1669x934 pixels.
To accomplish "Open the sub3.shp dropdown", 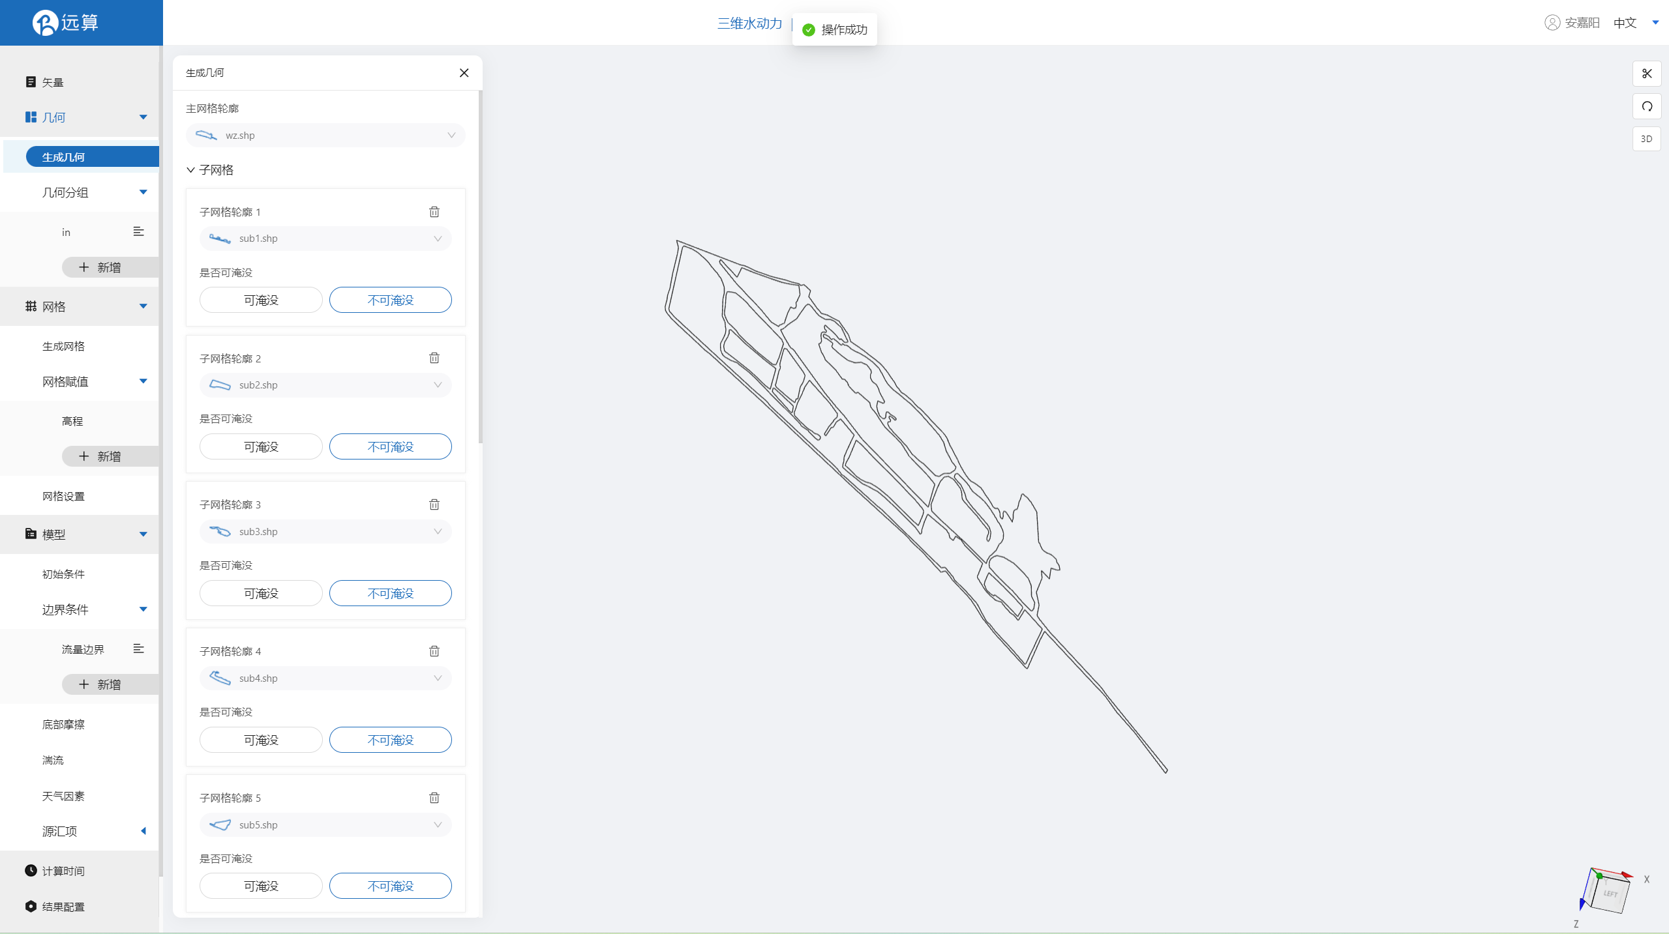I will point(325,532).
